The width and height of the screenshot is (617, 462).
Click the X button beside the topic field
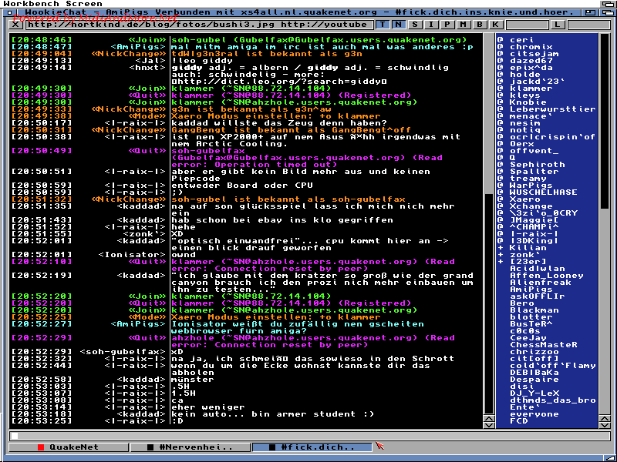point(16,25)
